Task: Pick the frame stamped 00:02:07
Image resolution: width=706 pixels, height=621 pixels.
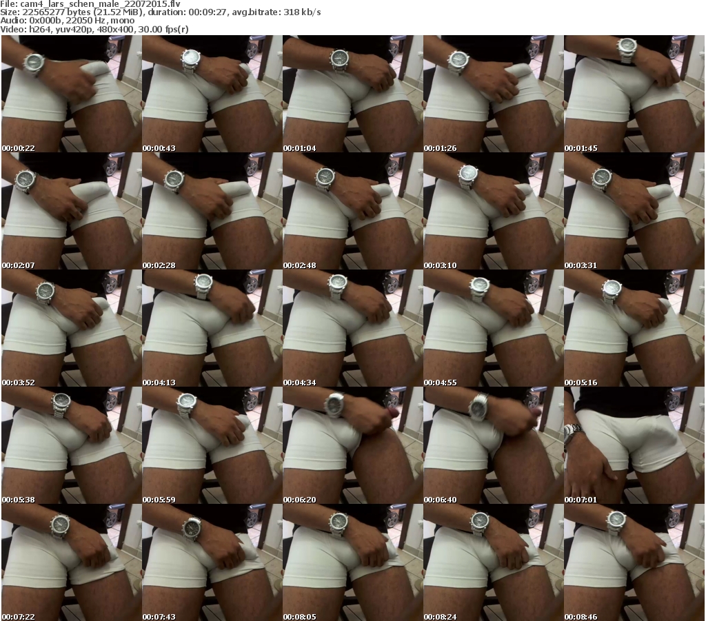Action: (72, 211)
